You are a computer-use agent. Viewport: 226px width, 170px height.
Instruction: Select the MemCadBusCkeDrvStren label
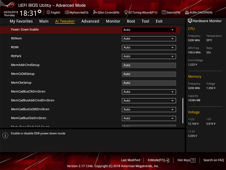(29, 118)
